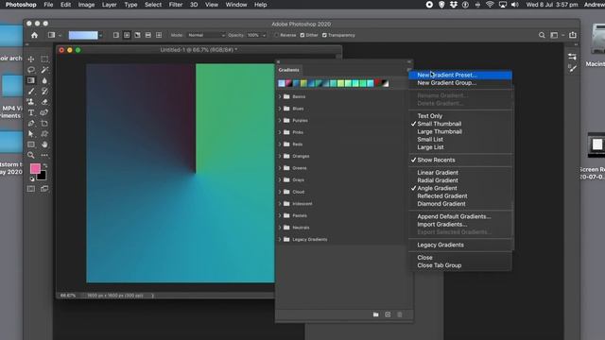
Task: Select the Clone Stamp tool
Action: (31, 102)
